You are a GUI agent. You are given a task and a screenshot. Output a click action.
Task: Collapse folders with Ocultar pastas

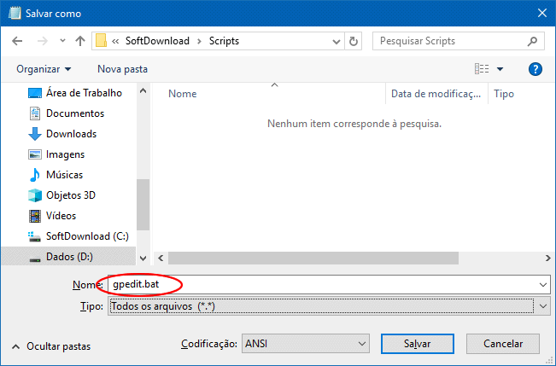(52, 346)
